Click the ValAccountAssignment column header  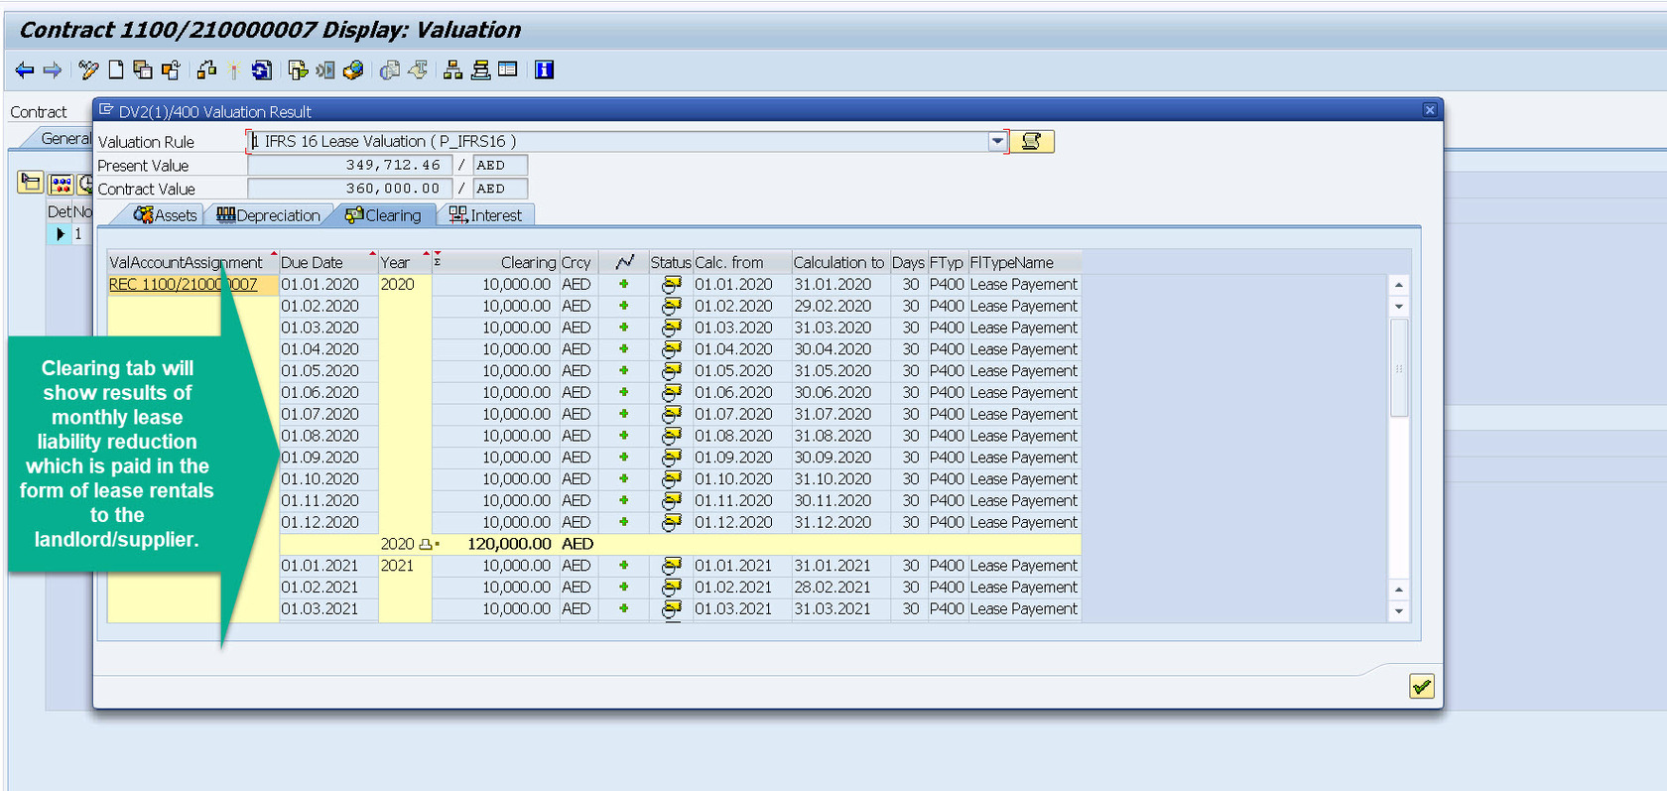pos(192,262)
